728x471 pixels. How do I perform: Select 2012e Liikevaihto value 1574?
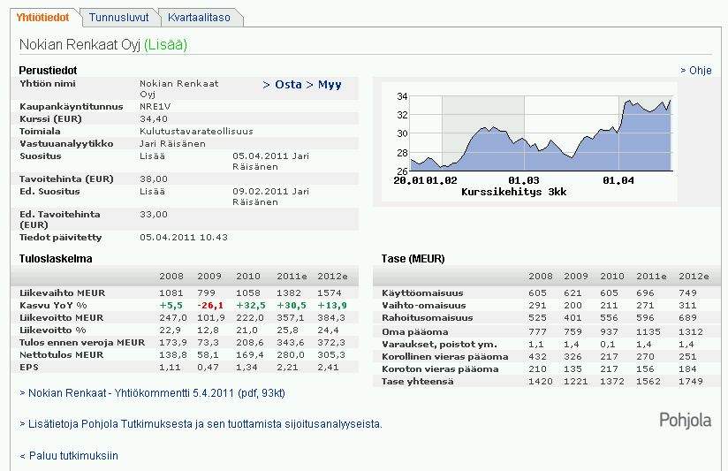pyautogui.click(x=330, y=293)
